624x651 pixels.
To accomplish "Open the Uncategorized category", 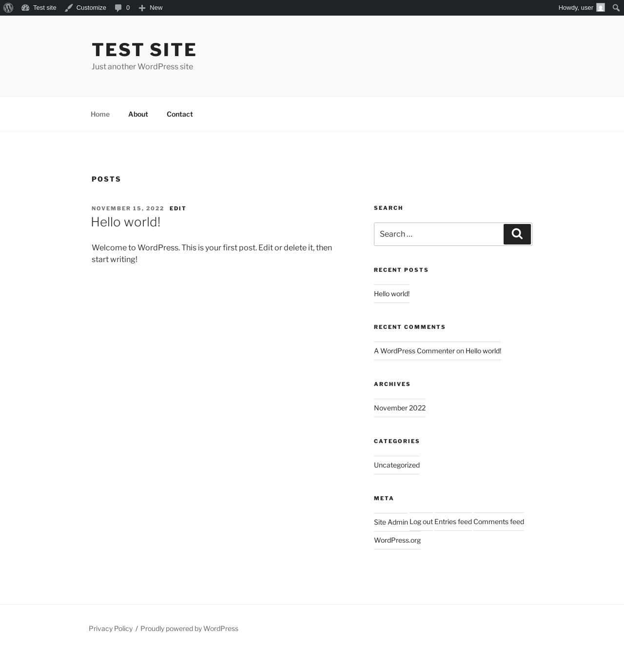I will (x=397, y=465).
